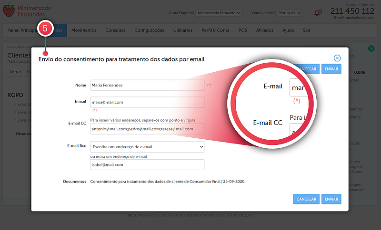Click the Nome input field

click(x=147, y=85)
